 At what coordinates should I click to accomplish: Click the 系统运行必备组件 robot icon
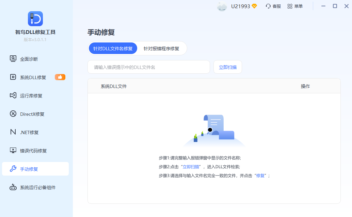tap(13, 187)
